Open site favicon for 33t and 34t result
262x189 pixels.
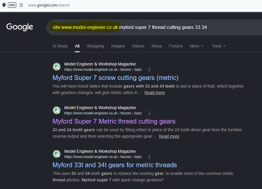tap(57, 154)
